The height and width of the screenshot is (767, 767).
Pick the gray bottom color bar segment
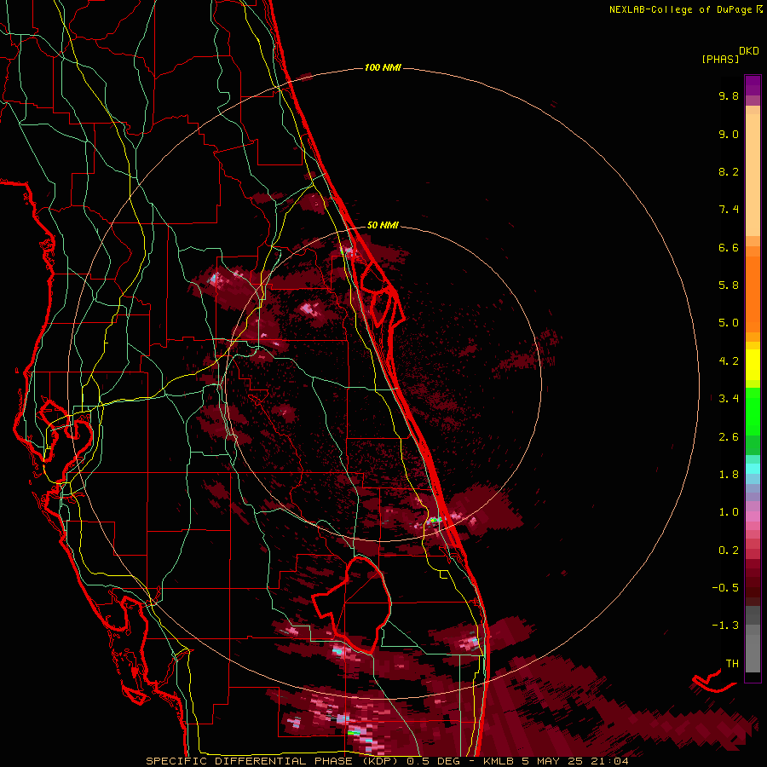coord(753,653)
